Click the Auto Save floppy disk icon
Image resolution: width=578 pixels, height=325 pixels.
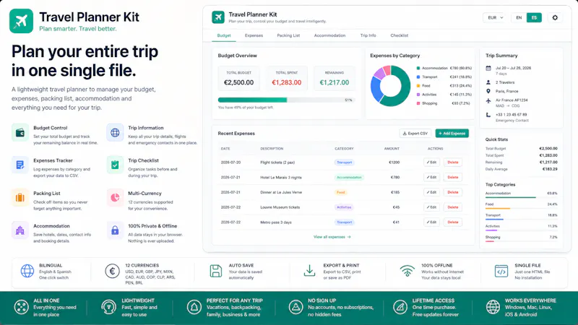coord(215,271)
